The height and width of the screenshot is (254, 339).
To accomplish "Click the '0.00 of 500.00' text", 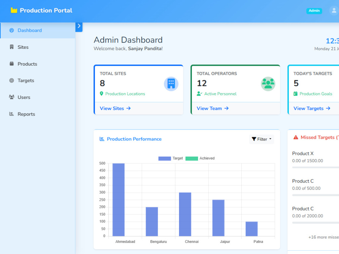I will [306, 188].
